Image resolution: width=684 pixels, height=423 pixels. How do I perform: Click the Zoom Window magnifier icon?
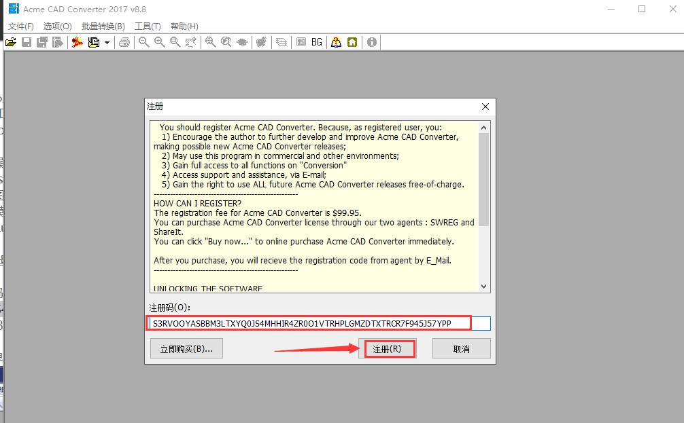175,42
